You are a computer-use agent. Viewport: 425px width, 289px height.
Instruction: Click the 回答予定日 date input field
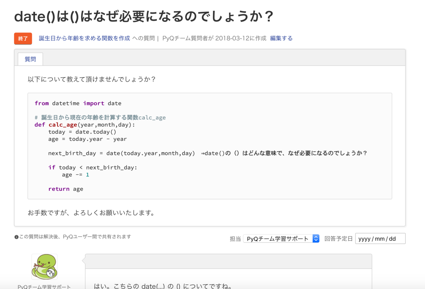click(380, 239)
